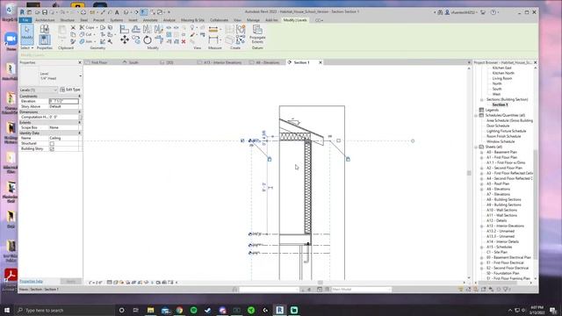Viewport: 562px width, 316px height.
Task: Click the Zoom app icon on desktop
Action: point(11,39)
